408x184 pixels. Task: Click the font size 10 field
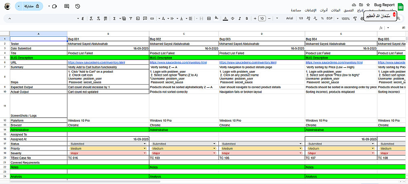coord(262,18)
